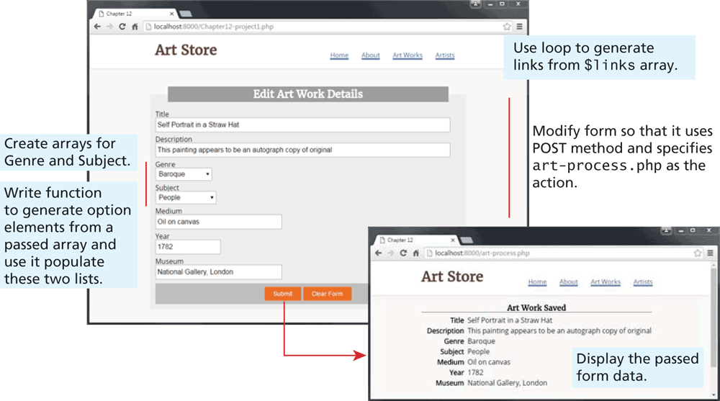This screenshot has width=720, height=401.
Task: Click reload icon in Chapter12-project1.php browser window
Action: (x=122, y=27)
